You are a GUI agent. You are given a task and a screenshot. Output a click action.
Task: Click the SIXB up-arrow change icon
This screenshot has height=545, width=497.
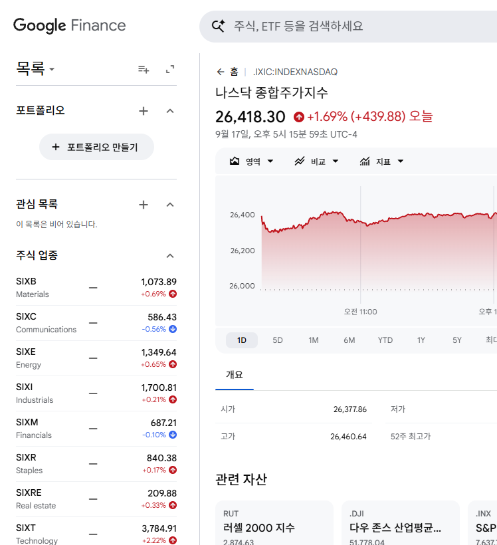[173, 294]
